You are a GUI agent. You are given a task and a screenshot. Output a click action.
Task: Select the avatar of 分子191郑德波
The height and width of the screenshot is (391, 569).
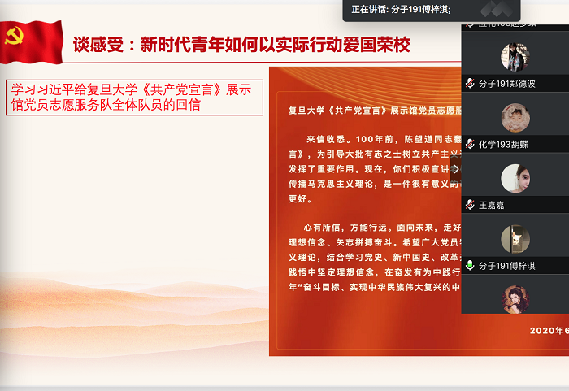coord(515,57)
